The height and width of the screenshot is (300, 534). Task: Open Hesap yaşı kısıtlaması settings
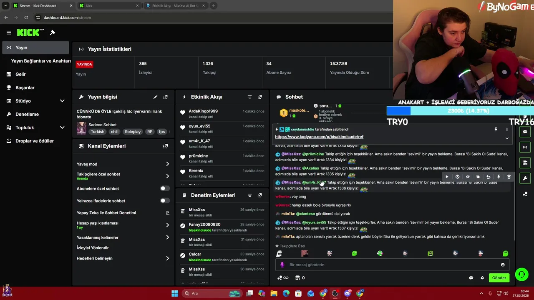pyautogui.click(x=123, y=225)
